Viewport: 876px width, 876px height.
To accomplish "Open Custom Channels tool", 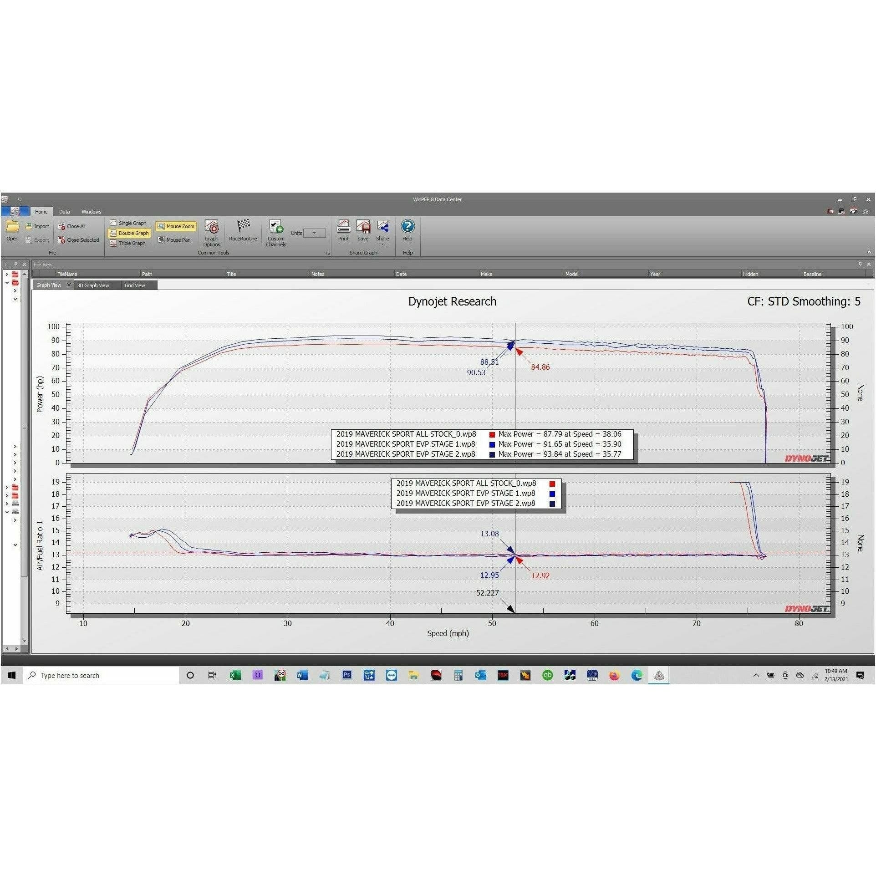I will point(276,227).
